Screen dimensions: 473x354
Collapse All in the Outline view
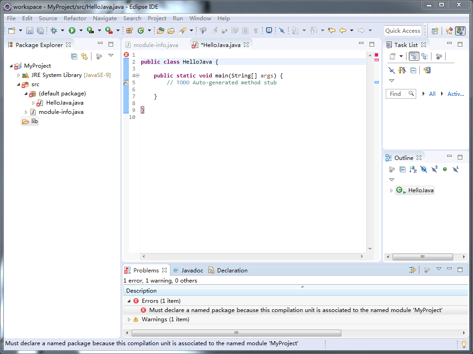pos(402,170)
